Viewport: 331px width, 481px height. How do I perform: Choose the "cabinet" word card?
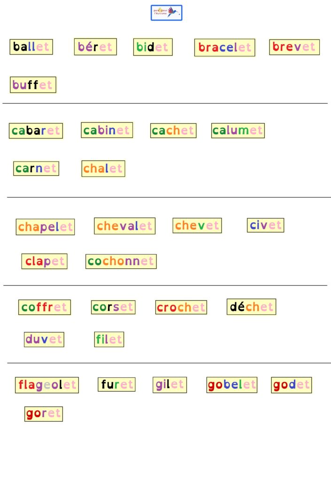[107, 130]
